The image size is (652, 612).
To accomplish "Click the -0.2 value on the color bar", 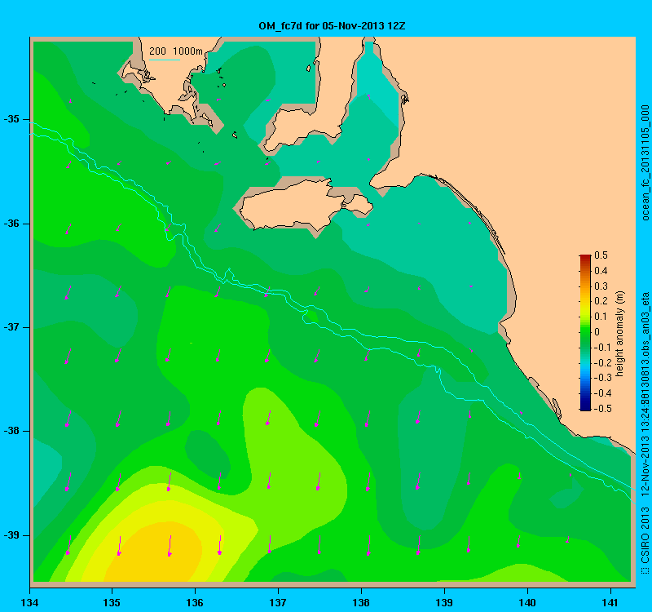I will 602,362.
